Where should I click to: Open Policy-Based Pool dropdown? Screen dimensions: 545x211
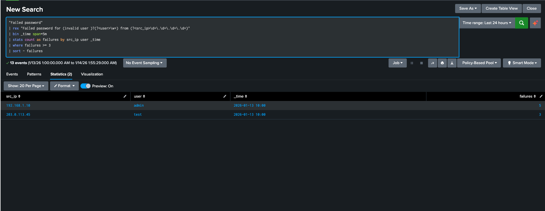pyautogui.click(x=479, y=63)
